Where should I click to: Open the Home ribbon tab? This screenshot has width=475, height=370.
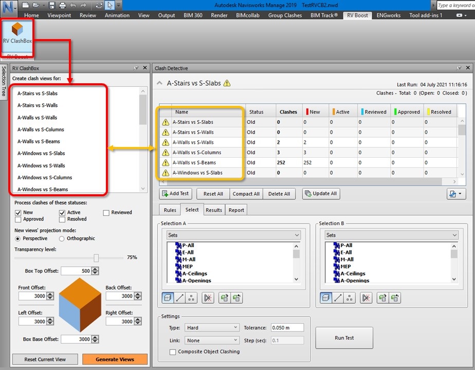[x=31, y=15]
